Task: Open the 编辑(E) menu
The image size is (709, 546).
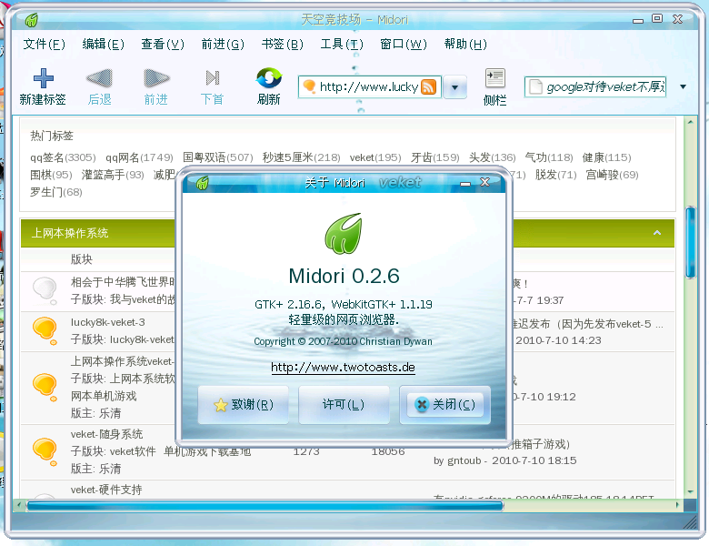Action: [103, 44]
